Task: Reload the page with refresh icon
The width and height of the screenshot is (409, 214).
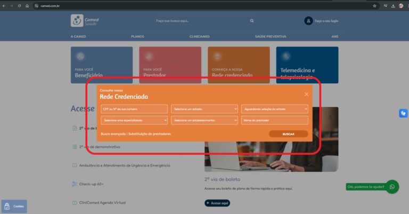Action: click(19, 6)
